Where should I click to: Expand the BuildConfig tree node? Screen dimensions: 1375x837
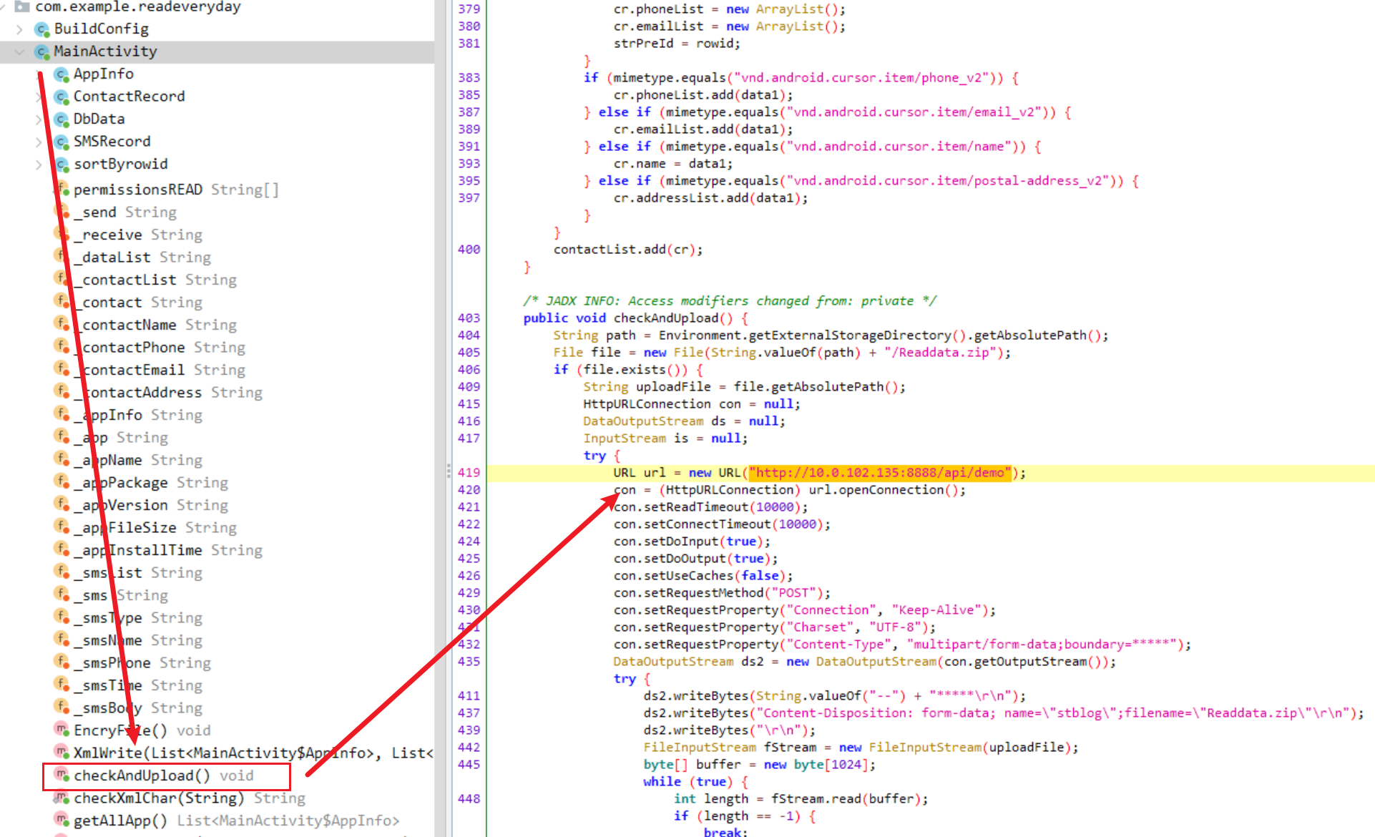tap(20, 29)
